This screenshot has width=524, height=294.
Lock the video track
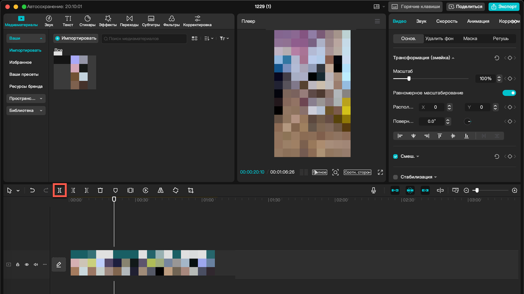point(18,265)
